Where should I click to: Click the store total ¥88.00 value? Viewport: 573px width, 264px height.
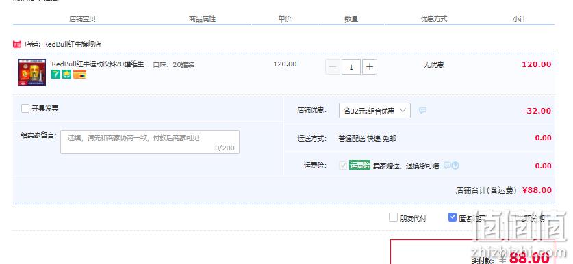537,190
